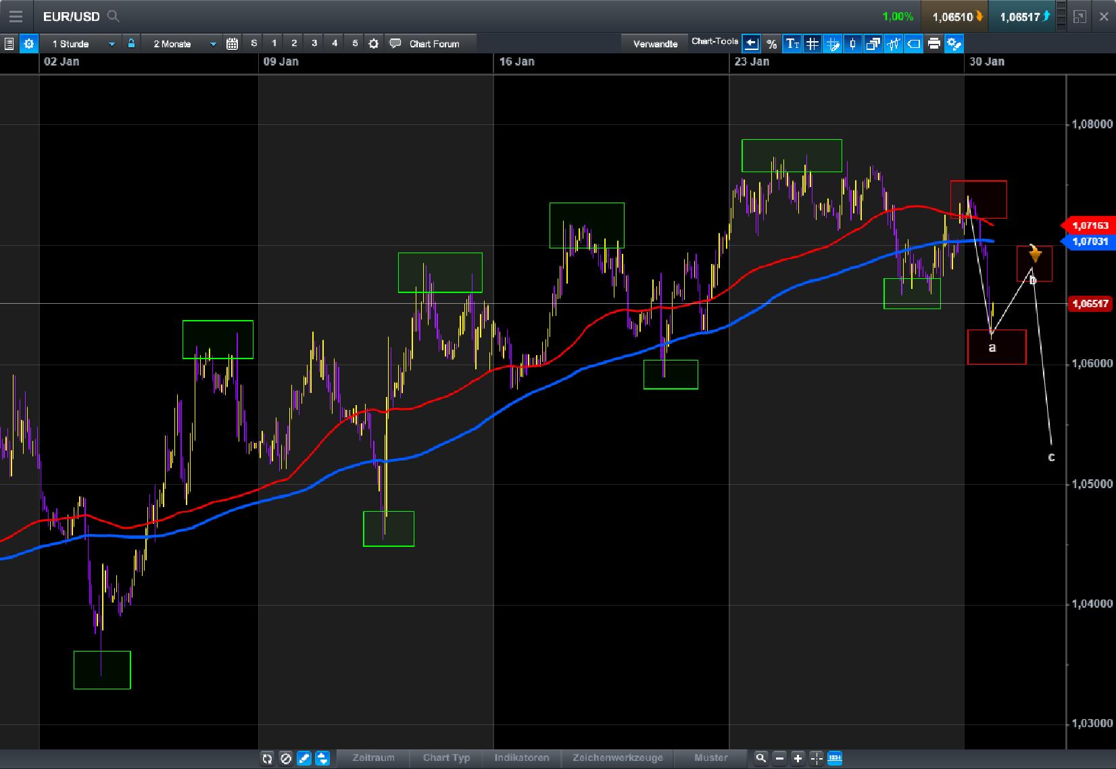This screenshot has width=1116, height=769.
Task: Open the calendar date picker
Action: pyautogui.click(x=232, y=44)
